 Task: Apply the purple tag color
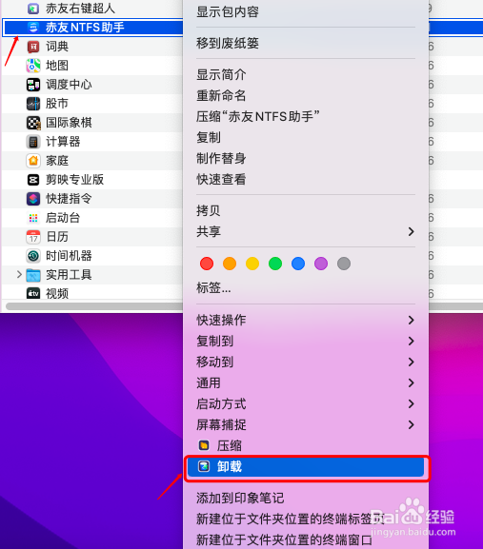pos(321,264)
